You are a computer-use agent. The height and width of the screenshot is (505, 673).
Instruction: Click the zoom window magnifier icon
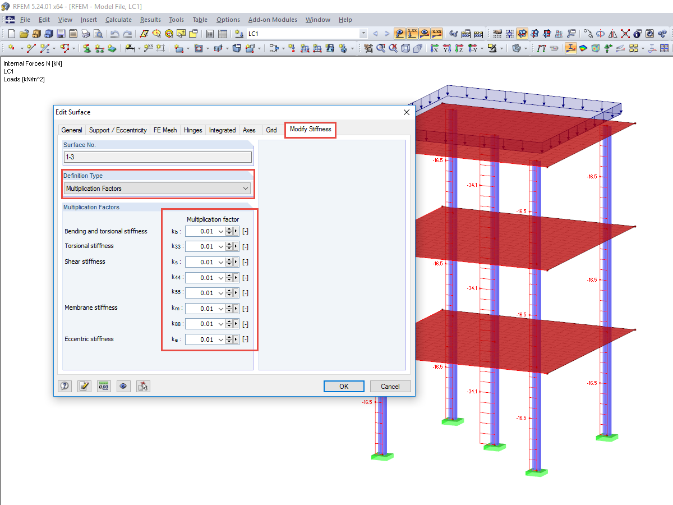[381, 48]
